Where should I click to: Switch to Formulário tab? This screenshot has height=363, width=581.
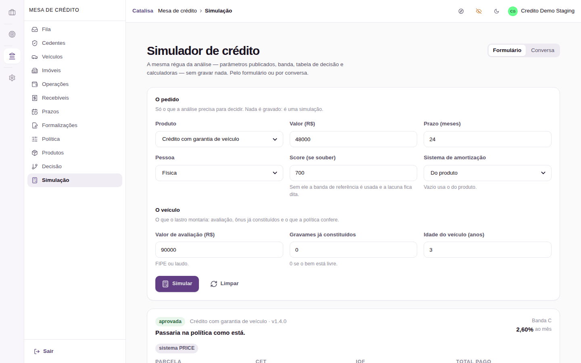coord(507,50)
